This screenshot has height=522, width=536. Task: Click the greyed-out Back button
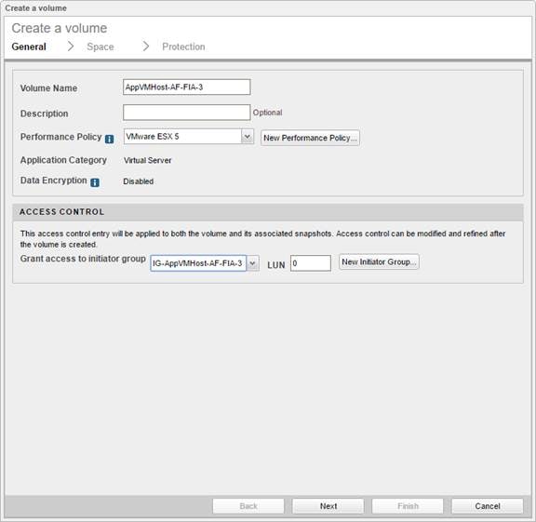coord(248,506)
